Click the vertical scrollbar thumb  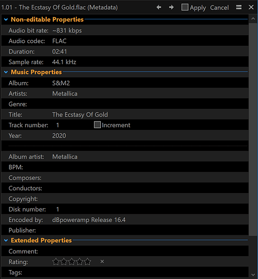253,129
